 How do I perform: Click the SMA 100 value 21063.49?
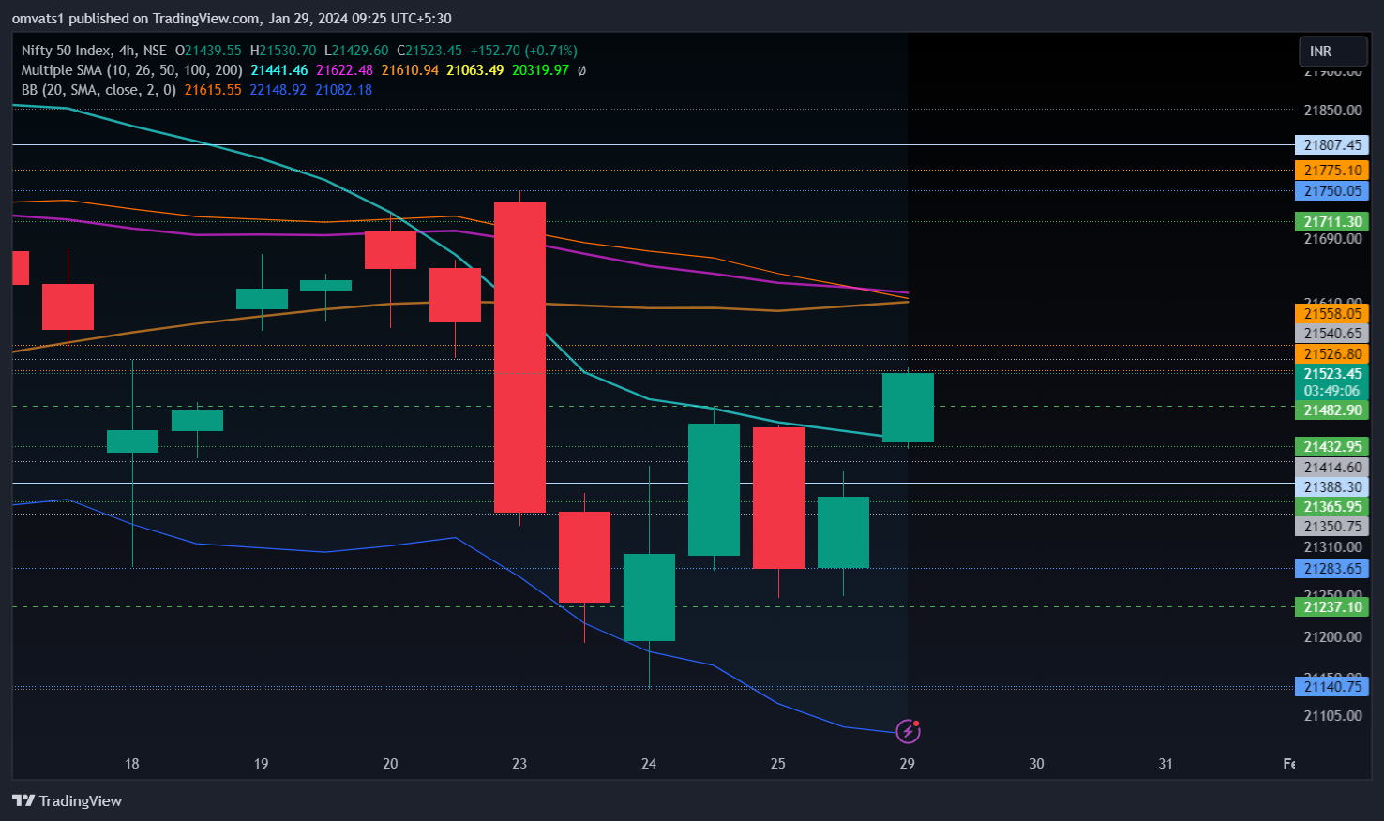point(474,70)
